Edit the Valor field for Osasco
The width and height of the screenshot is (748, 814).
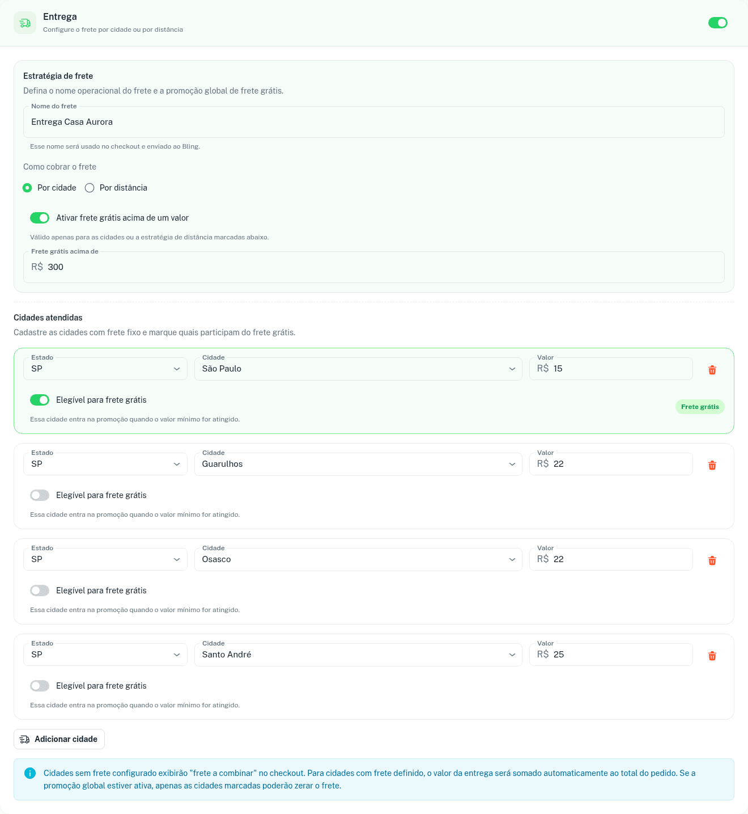click(x=611, y=559)
